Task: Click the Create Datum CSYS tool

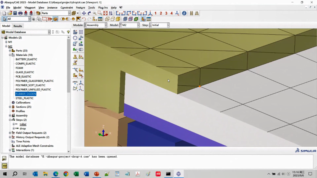Action: tap(81, 88)
